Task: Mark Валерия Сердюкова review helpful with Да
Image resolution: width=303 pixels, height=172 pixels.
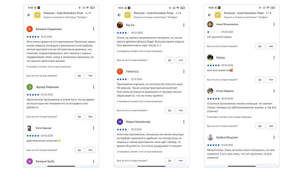Action: tap(79, 76)
